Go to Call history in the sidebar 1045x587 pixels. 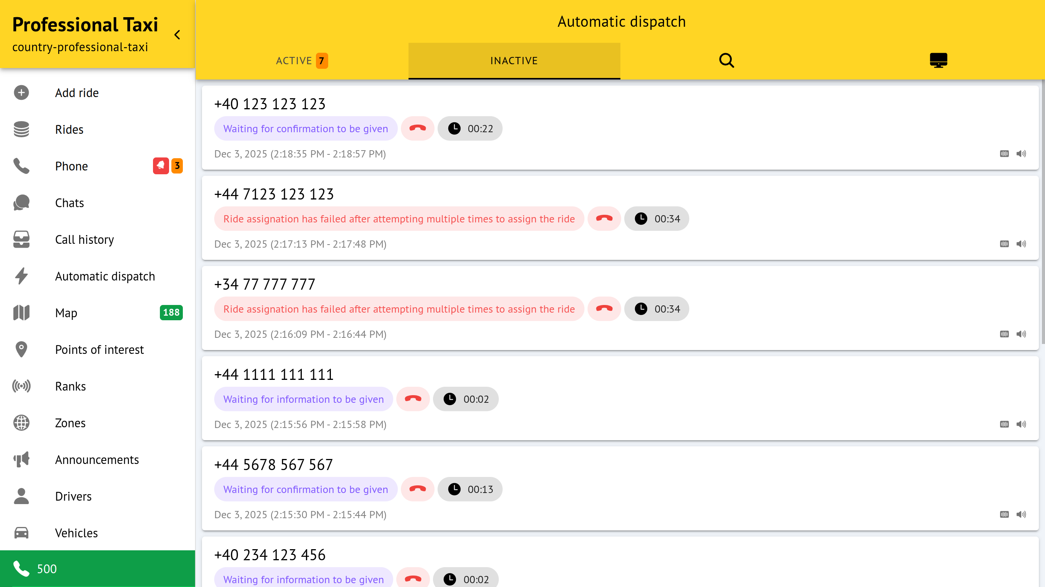[85, 239]
